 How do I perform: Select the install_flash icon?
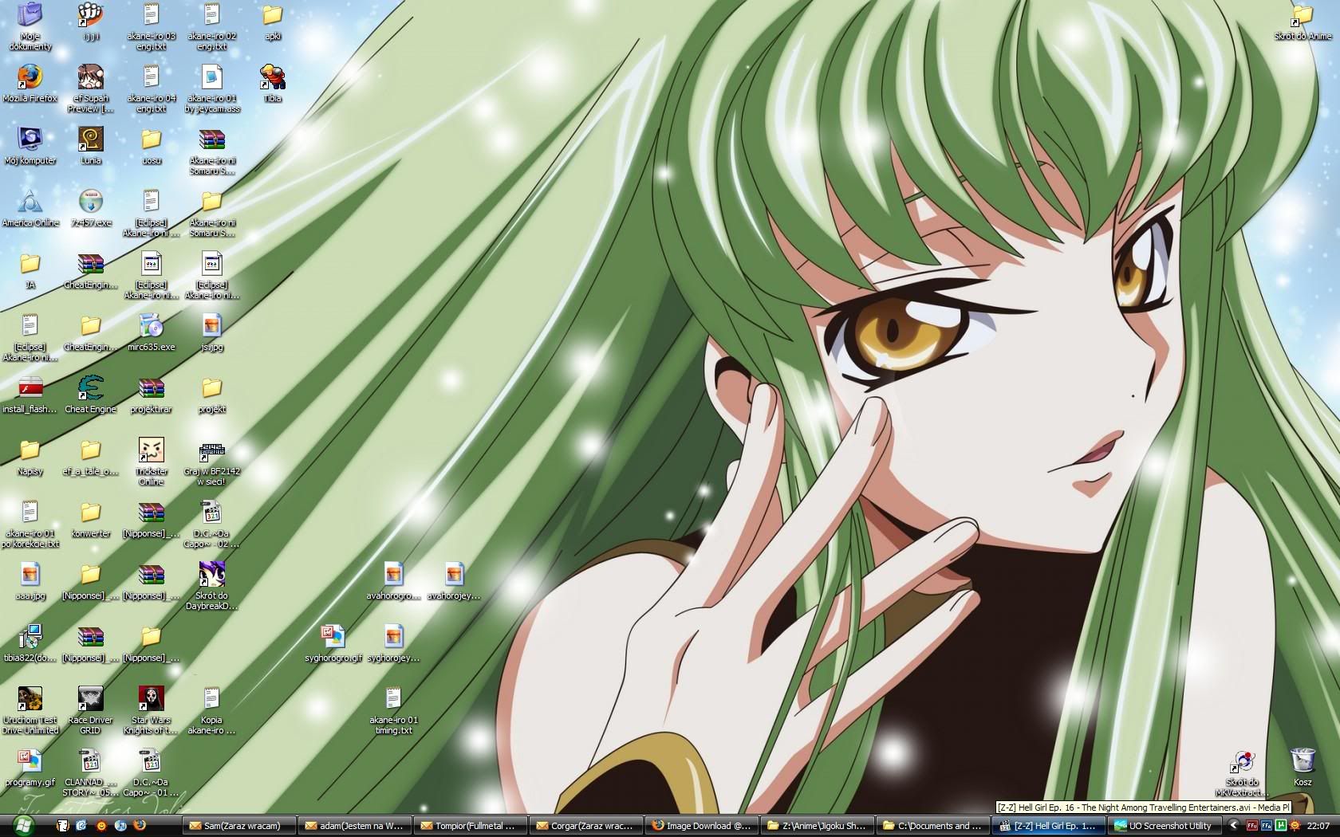coord(30,395)
